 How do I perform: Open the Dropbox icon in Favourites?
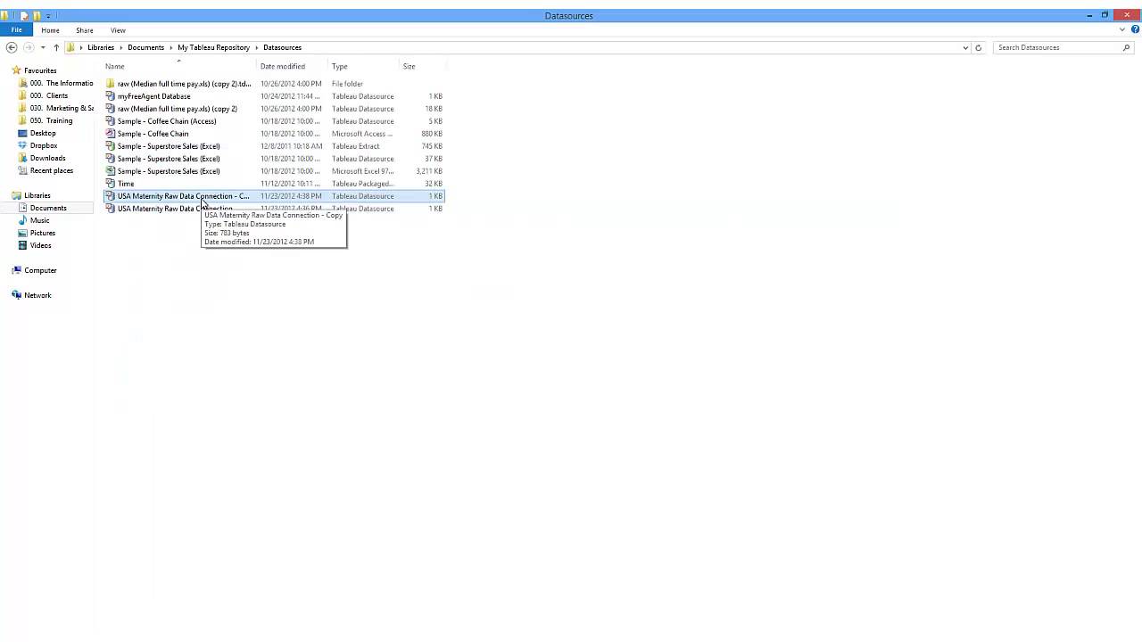(23, 145)
